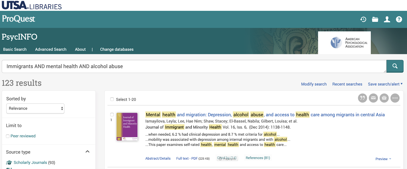
Task: Collapse the Source type section chevron
Action: 88,151
